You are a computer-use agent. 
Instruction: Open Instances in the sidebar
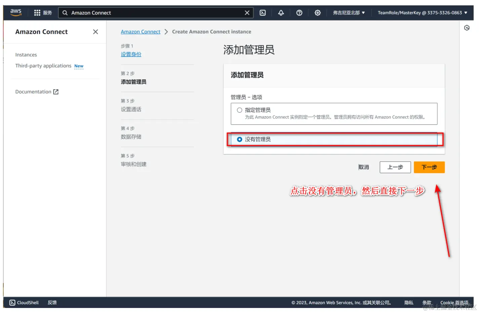pyautogui.click(x=26, y=55)
